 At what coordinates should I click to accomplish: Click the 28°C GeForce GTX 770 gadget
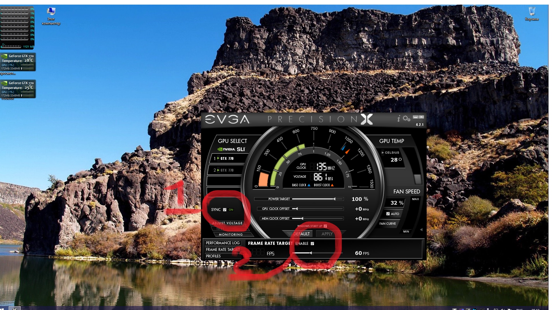pyautogui.click(x=18, y=62)
